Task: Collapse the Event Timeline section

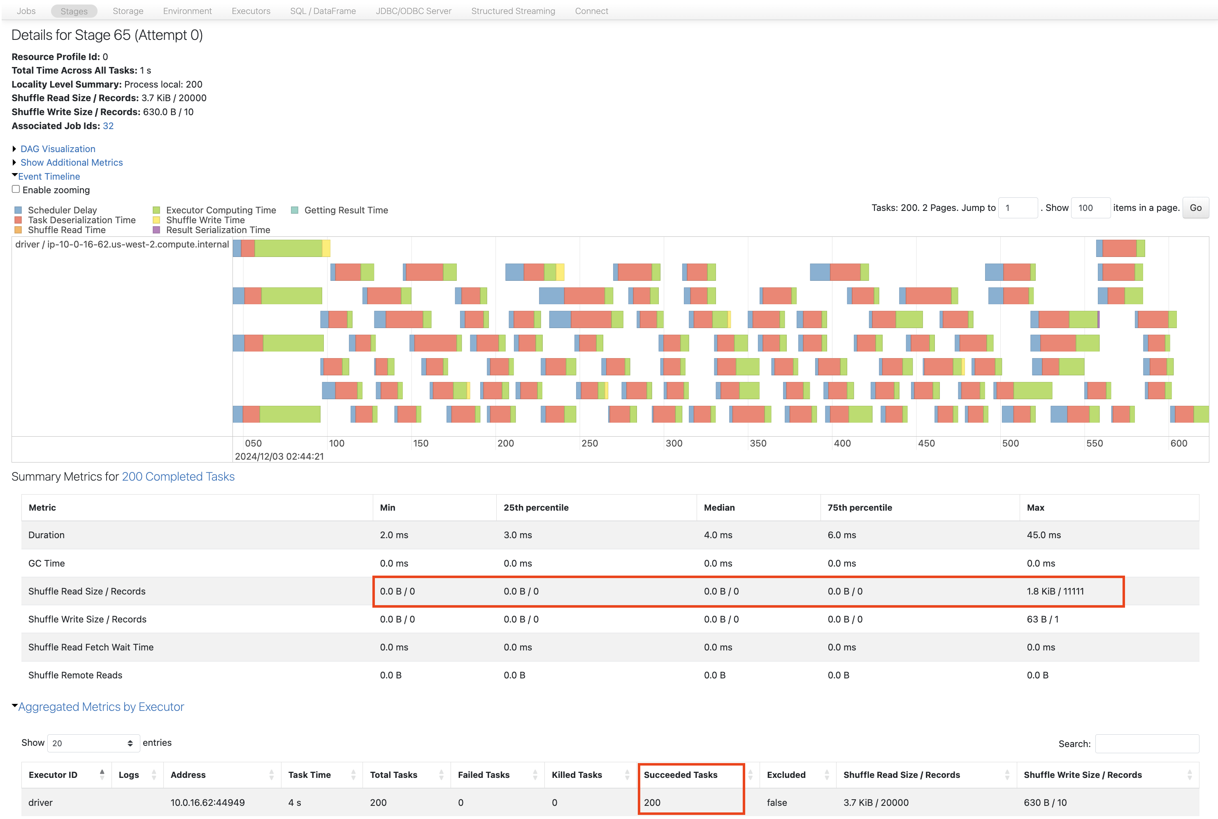Action: 49,176
